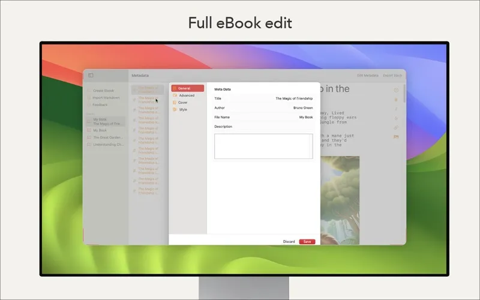Click Import Markdown in the sidebar
The width and height of the screenshot is (480, 300).
[106, 98]
